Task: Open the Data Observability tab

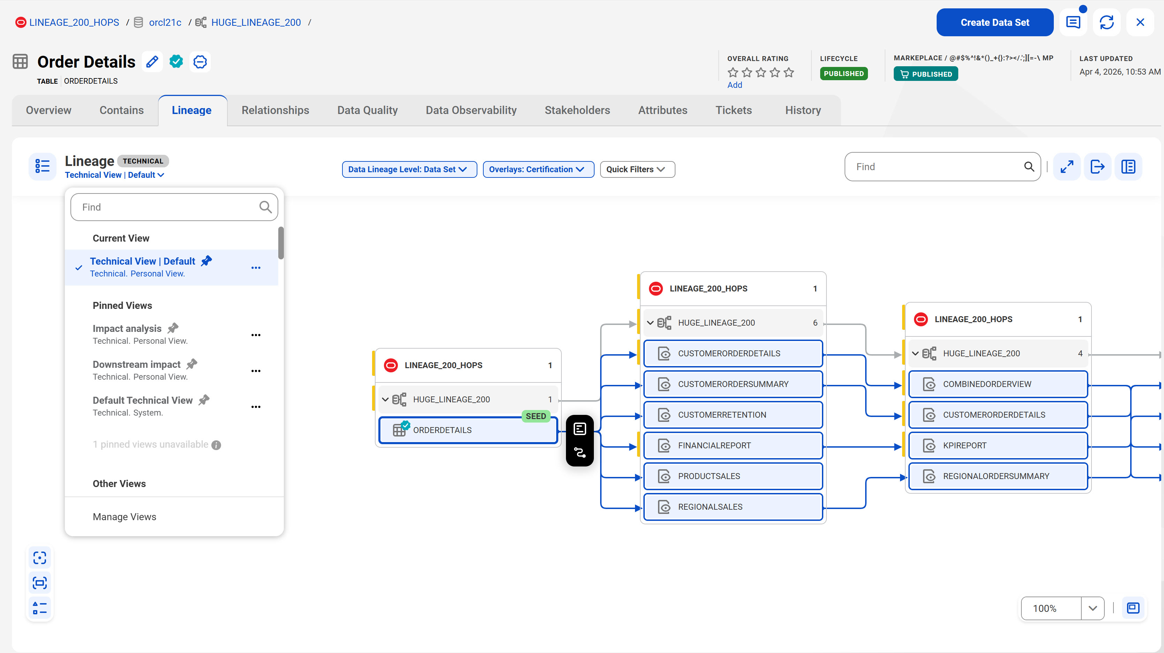Action: point(471,110)
